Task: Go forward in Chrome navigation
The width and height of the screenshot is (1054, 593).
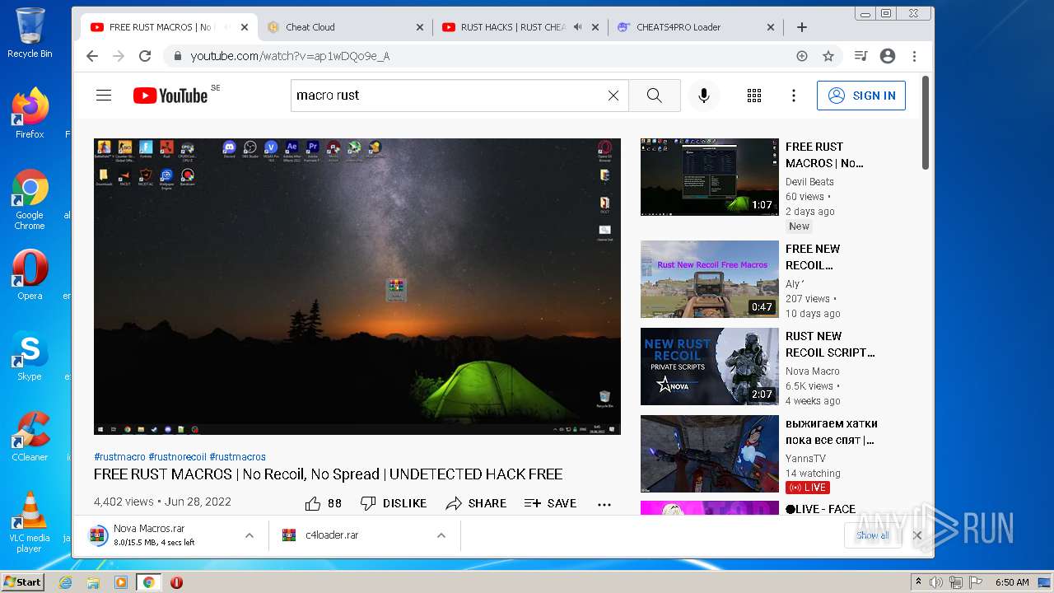Action: coord(119,56)
